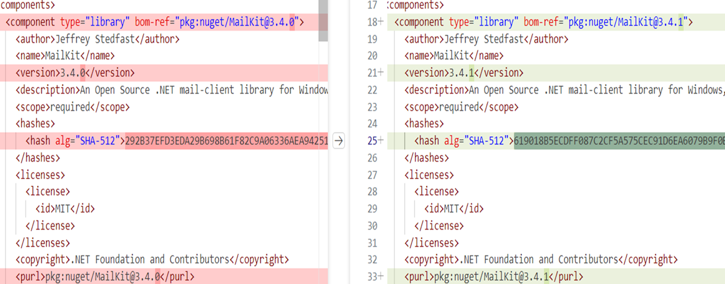Click line number 26 in the gutter
This screenshot has height=284, width=725.
[x=372, y=157]
